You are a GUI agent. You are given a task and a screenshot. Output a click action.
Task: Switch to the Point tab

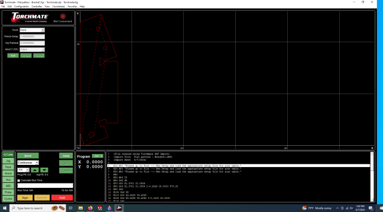[8, 167]
